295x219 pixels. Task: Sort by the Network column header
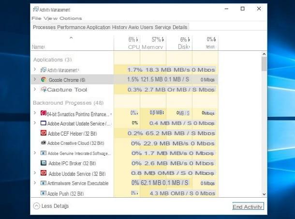pyautogui.click(x=205, y=43)
